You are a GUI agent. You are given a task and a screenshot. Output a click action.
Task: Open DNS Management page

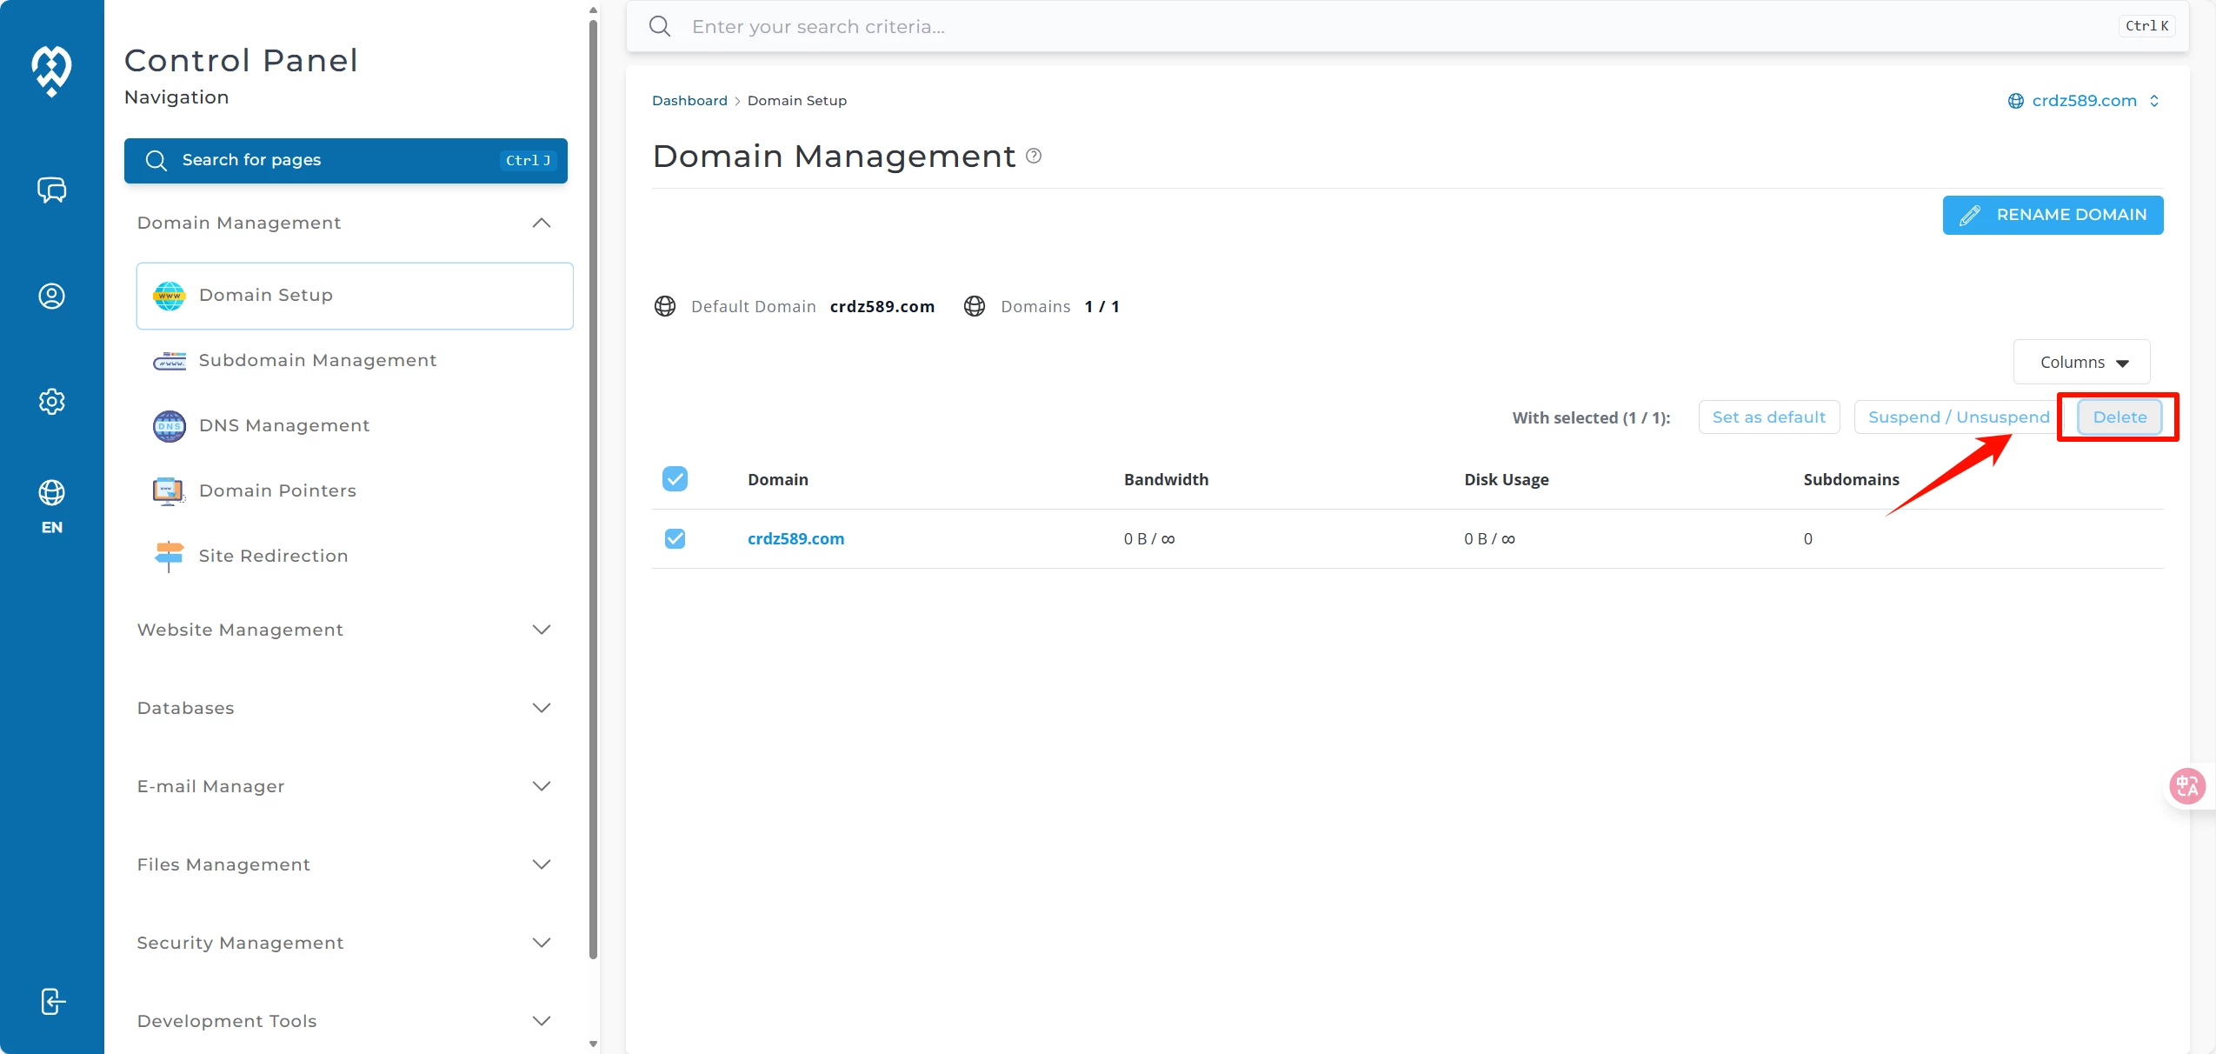click(283, 425)
